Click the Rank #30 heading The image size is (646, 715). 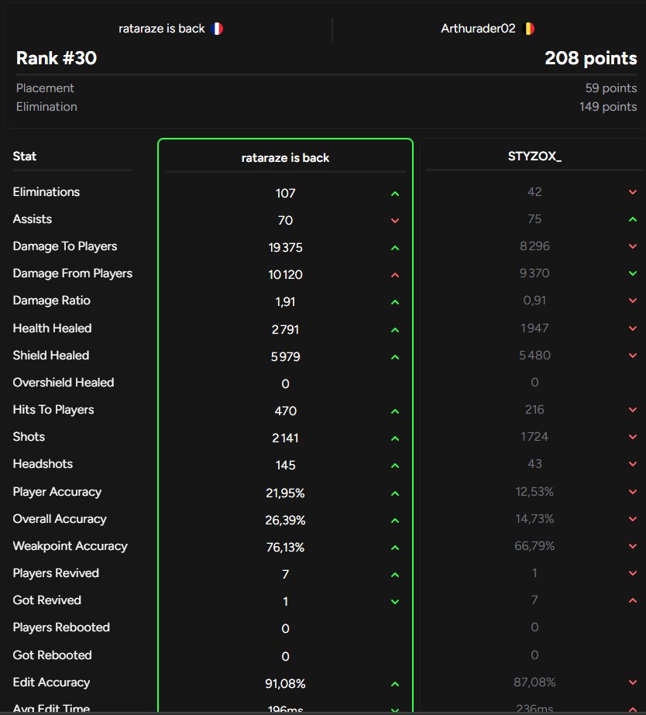click(x=57, y=58)
